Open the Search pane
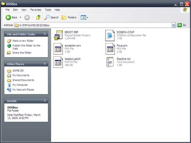 [51, 18]
